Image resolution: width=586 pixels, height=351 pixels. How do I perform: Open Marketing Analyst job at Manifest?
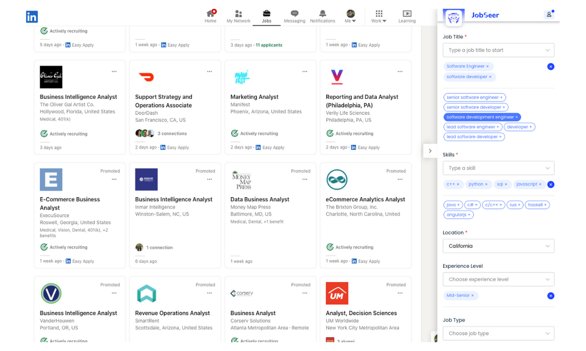click(254, 97)
